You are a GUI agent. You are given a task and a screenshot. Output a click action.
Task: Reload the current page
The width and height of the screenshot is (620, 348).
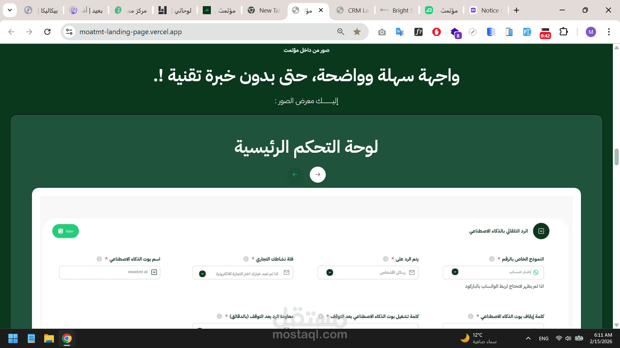pos(47,32)
